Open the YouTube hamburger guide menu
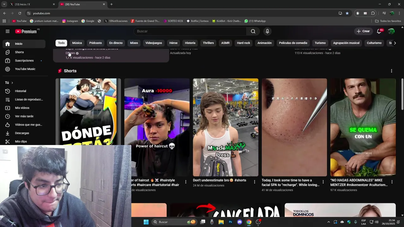The width and height of the screenshot is (404, 227). tap(8, 31)
